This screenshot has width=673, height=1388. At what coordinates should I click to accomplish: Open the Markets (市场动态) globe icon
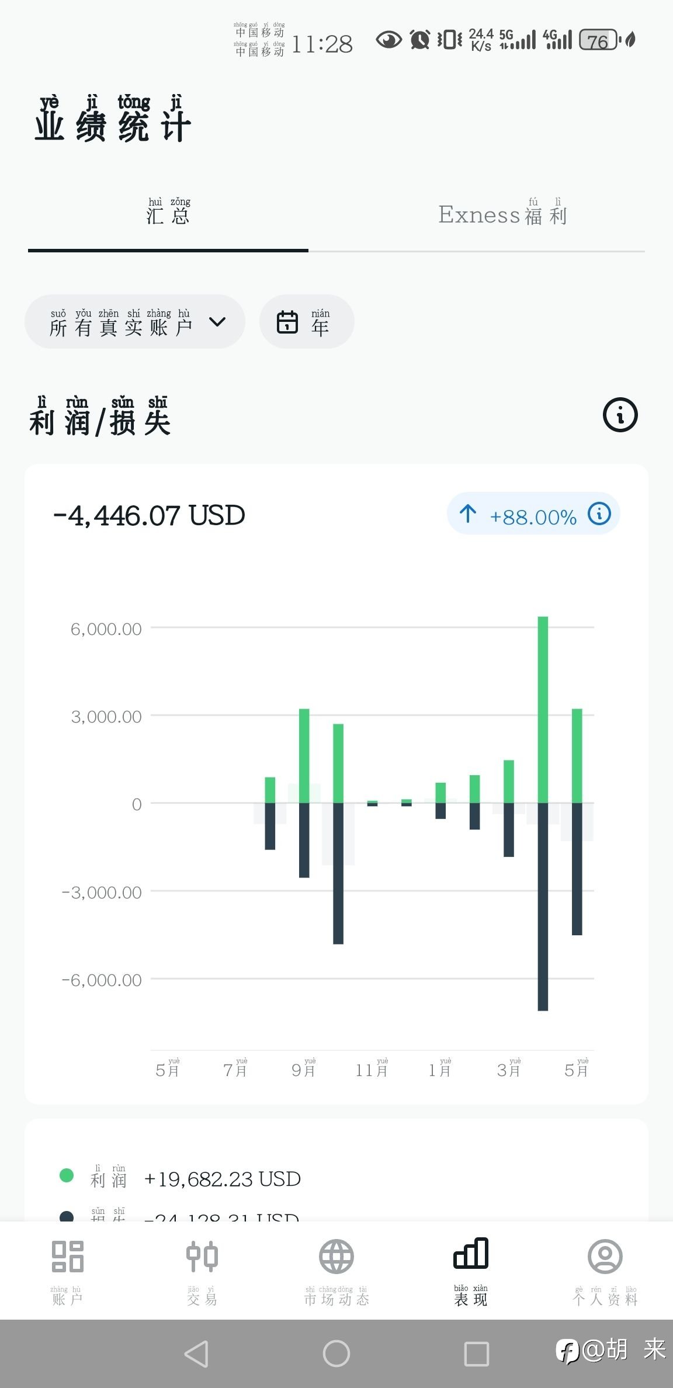(336, 1257)
